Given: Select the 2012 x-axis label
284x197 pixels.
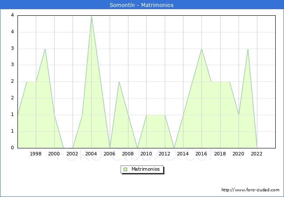Looking at the screenshot, I should 165,154.
